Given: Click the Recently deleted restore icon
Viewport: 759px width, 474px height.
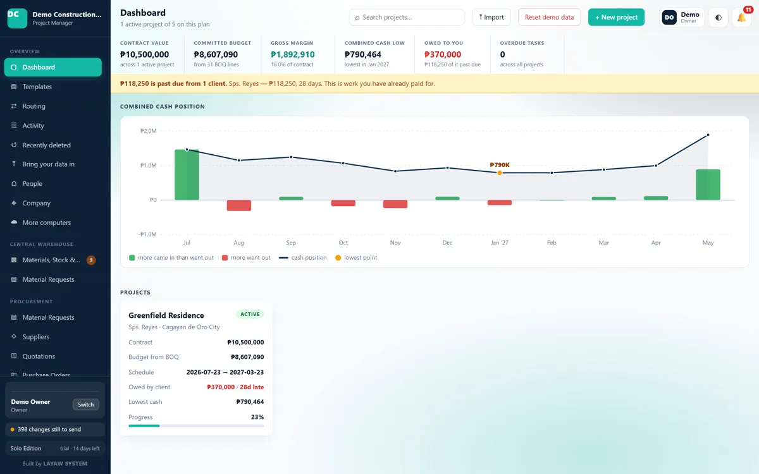Looking at the screenshot, I should 14,145.
